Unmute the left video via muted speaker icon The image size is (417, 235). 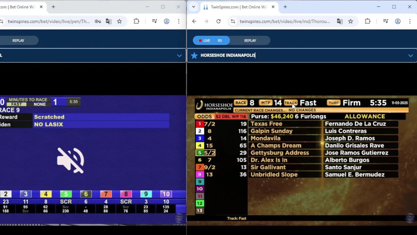(x=70, y=160)
